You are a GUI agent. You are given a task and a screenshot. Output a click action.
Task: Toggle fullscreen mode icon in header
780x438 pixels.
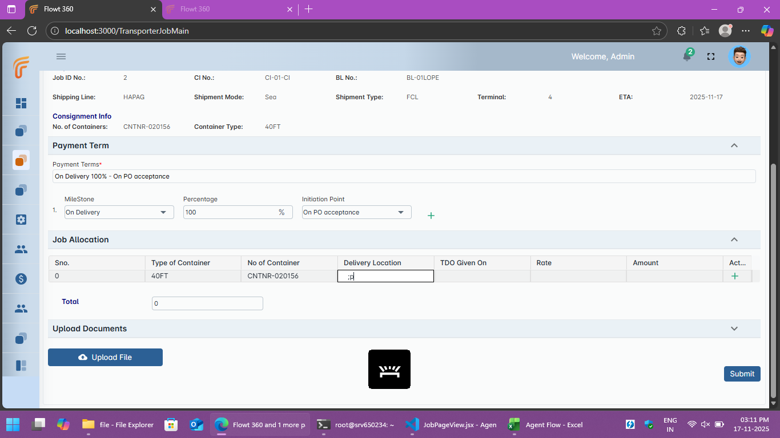tap(711, 56)
